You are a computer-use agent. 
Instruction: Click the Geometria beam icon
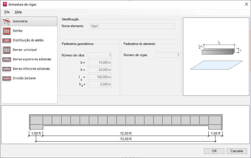[x=7, y=21]
